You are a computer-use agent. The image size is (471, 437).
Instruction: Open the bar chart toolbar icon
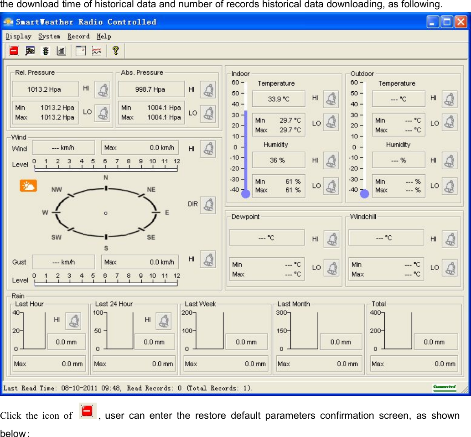(x=61, y=51)
